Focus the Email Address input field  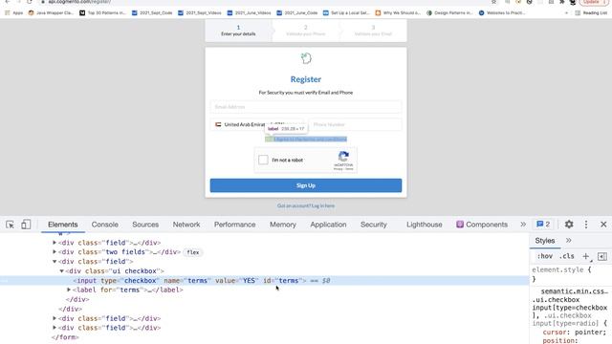click(306, 106)
